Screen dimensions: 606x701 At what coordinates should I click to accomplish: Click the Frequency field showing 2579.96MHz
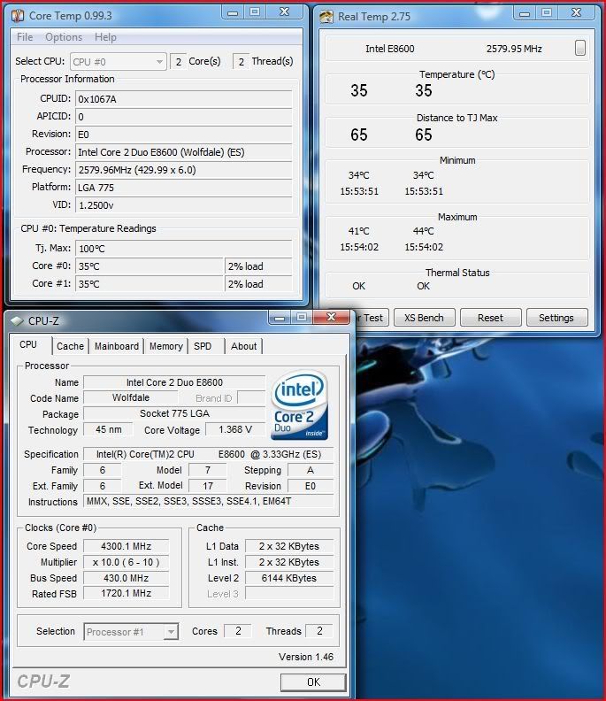click(184, 170)
